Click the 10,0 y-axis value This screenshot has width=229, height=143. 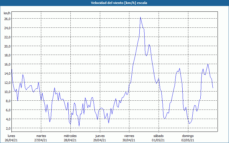pos(7,92)
